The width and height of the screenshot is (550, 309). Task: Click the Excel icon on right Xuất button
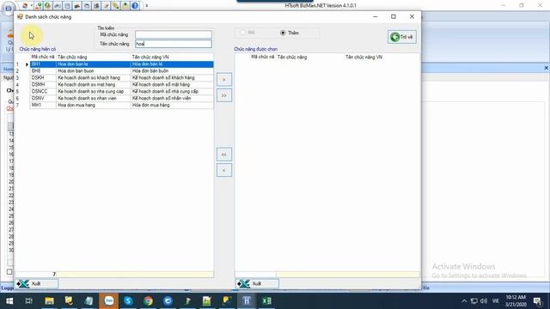(x=243, y=283)
